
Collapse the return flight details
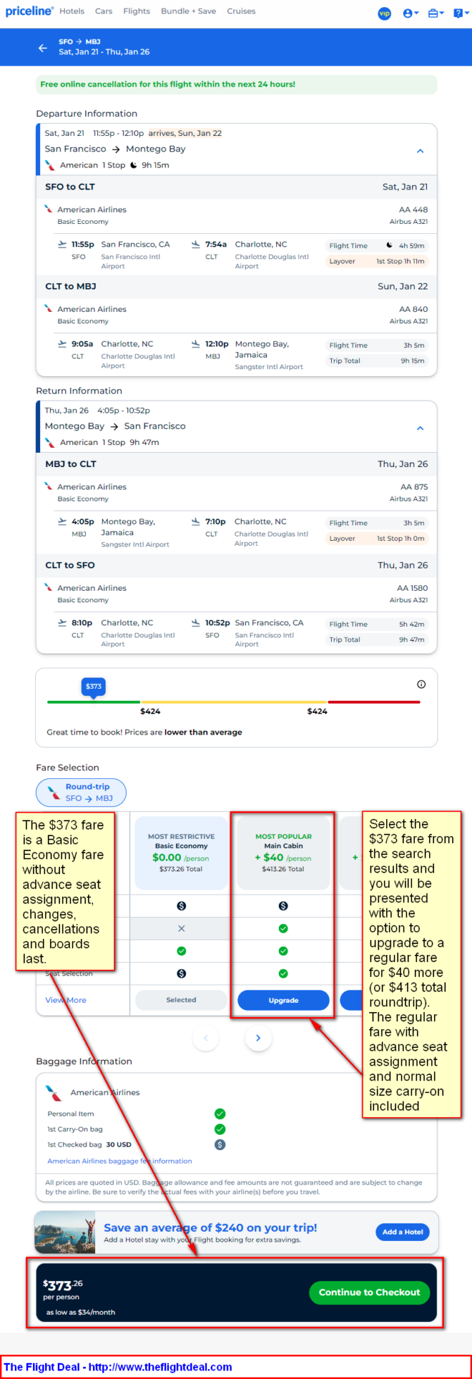pyautogui.click(x=420, y=428)
